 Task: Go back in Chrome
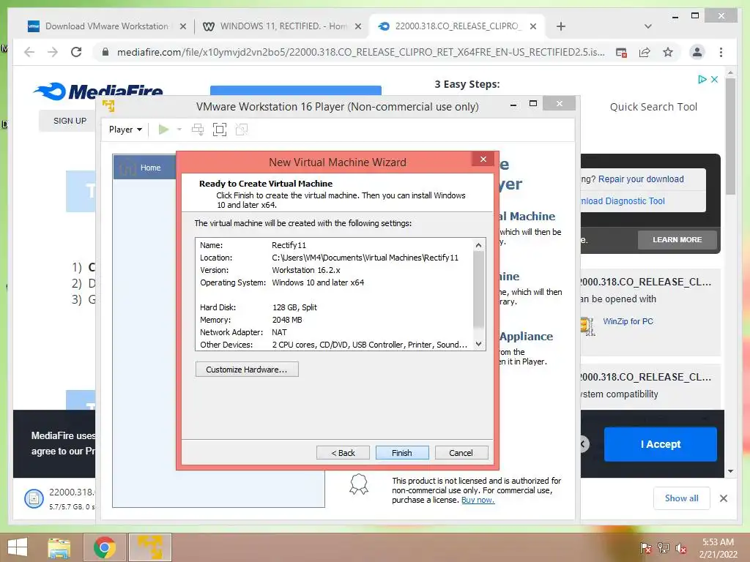pyautogui.click(x=29, y=52)
